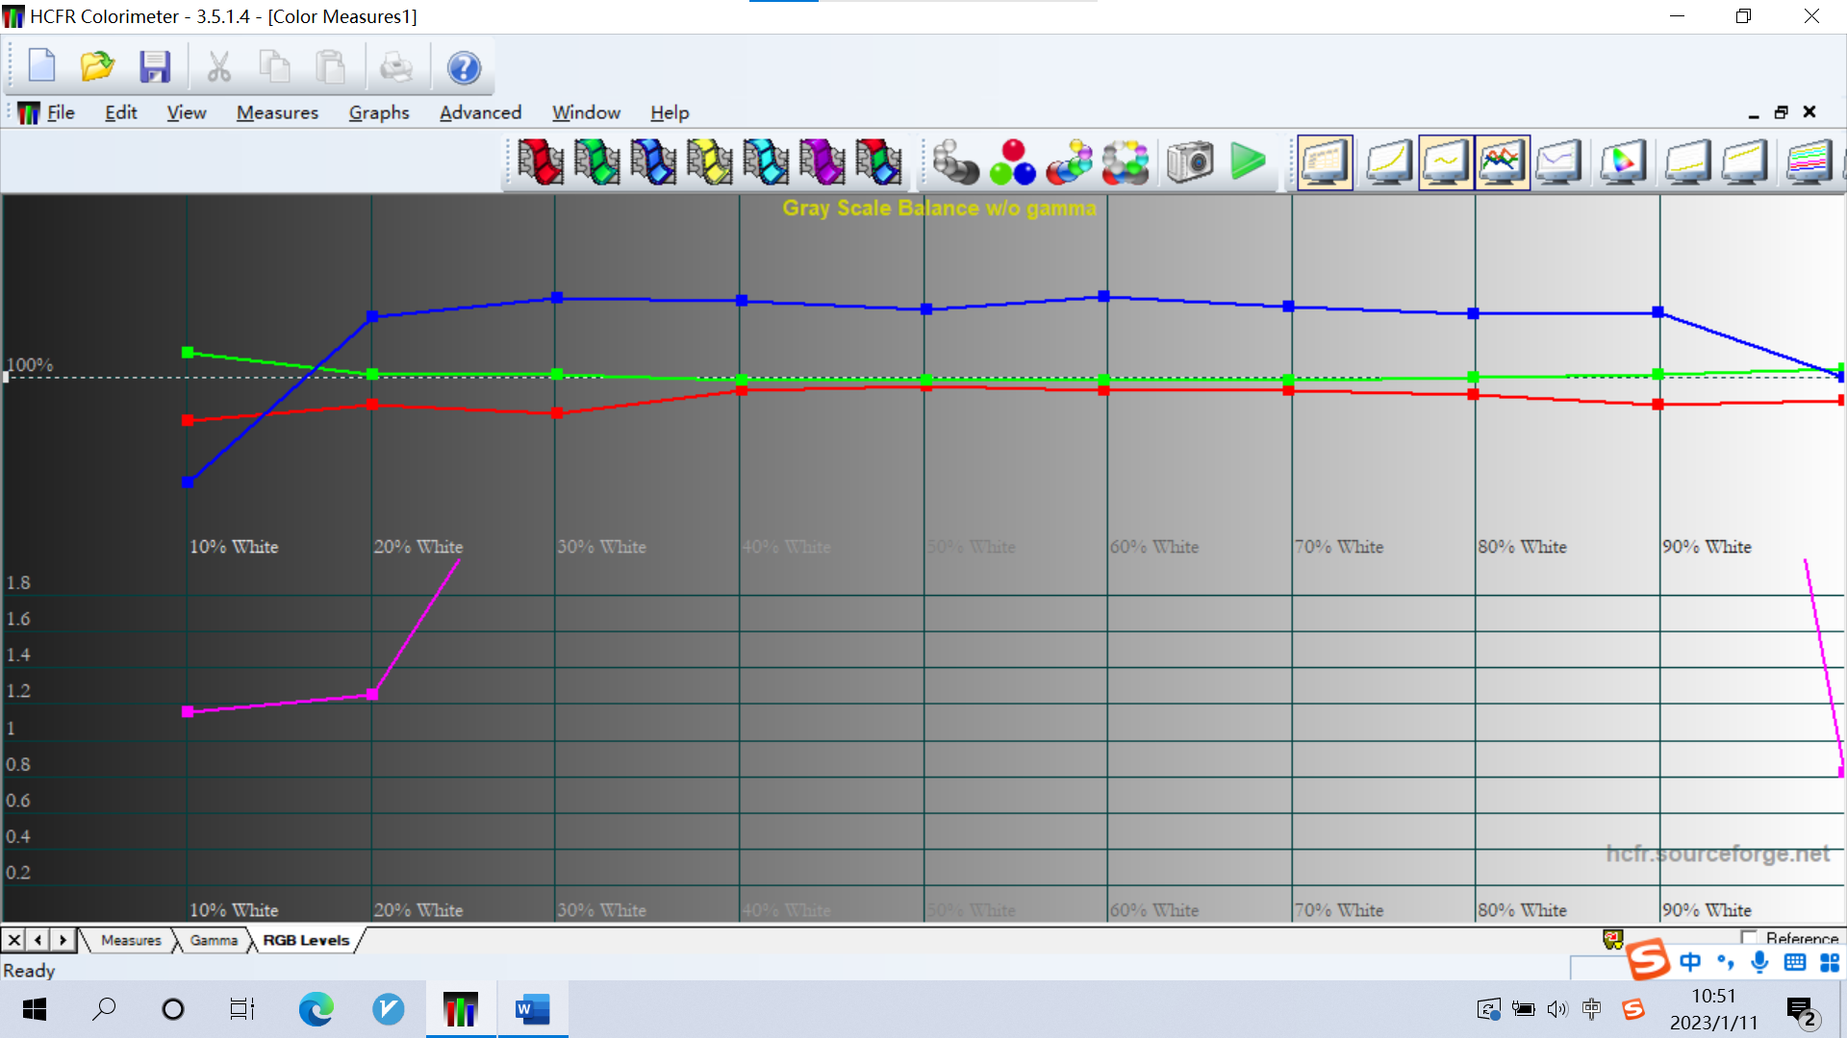Click the Save floppy disk icon
The image size is (1847, 1038).
coord(154,67)
